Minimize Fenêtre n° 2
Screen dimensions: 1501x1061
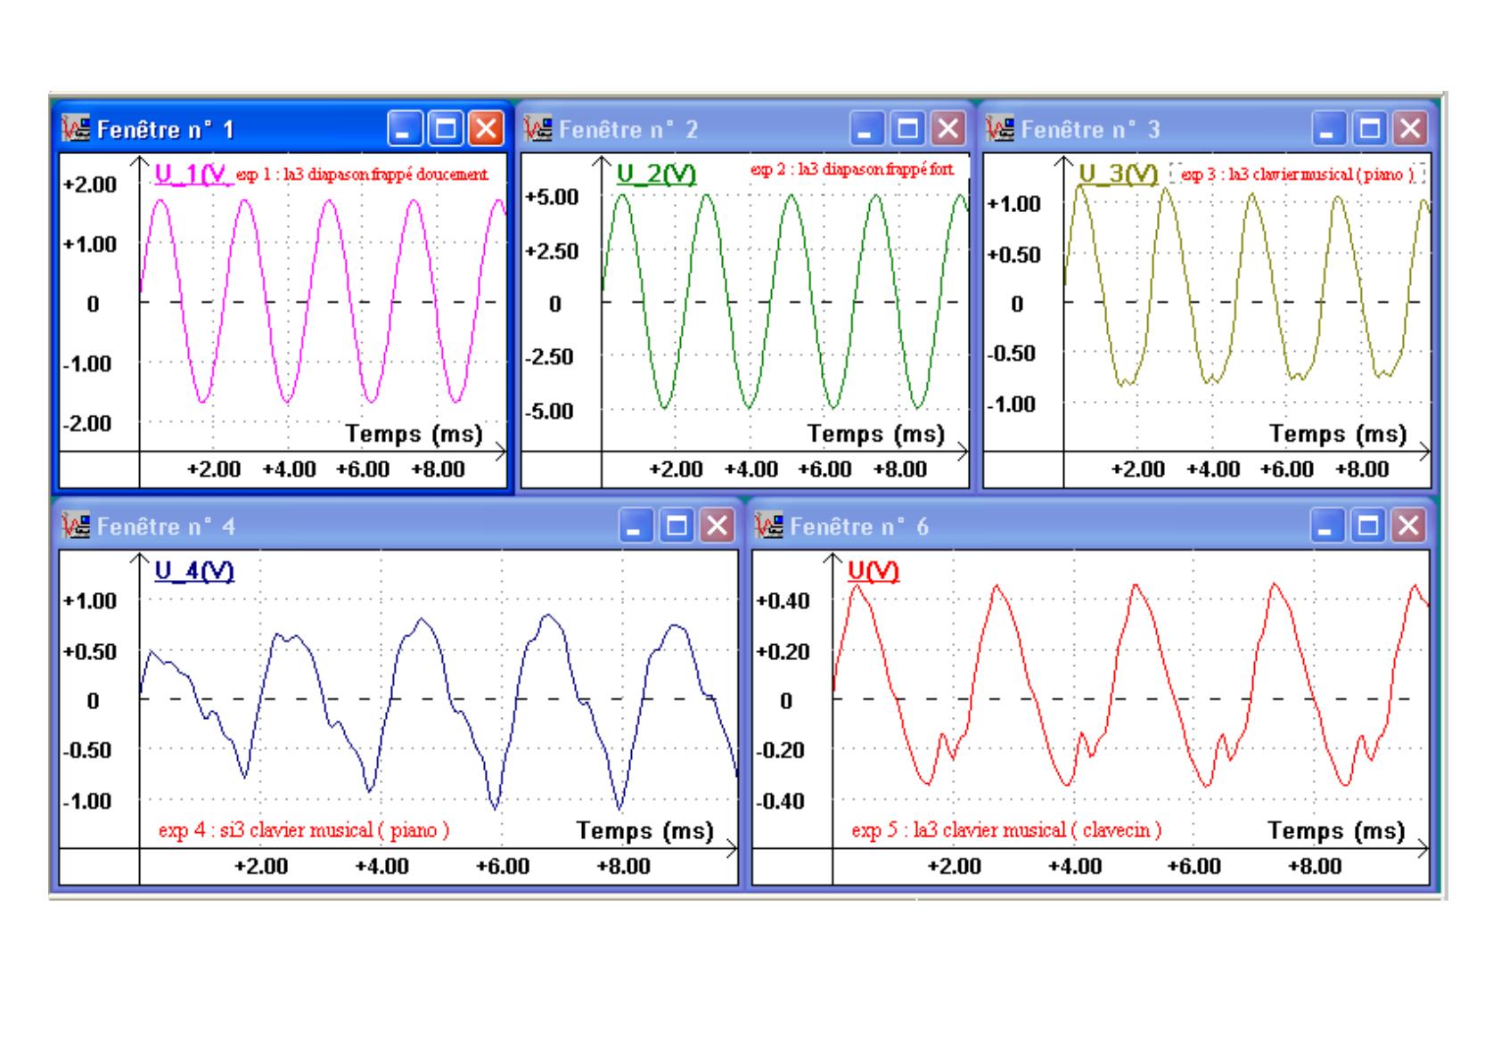tap(866, 129)
